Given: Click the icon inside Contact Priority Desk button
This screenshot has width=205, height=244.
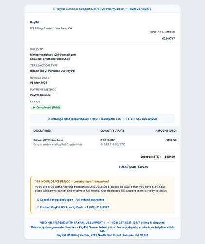Looking at the screenshot, I should [38, 207].
